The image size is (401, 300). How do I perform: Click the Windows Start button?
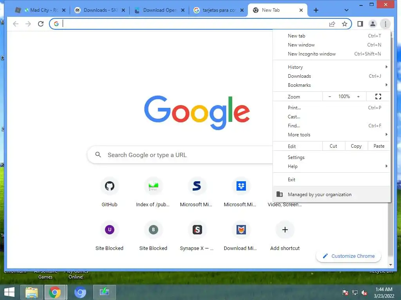click(x=9, y=292)
